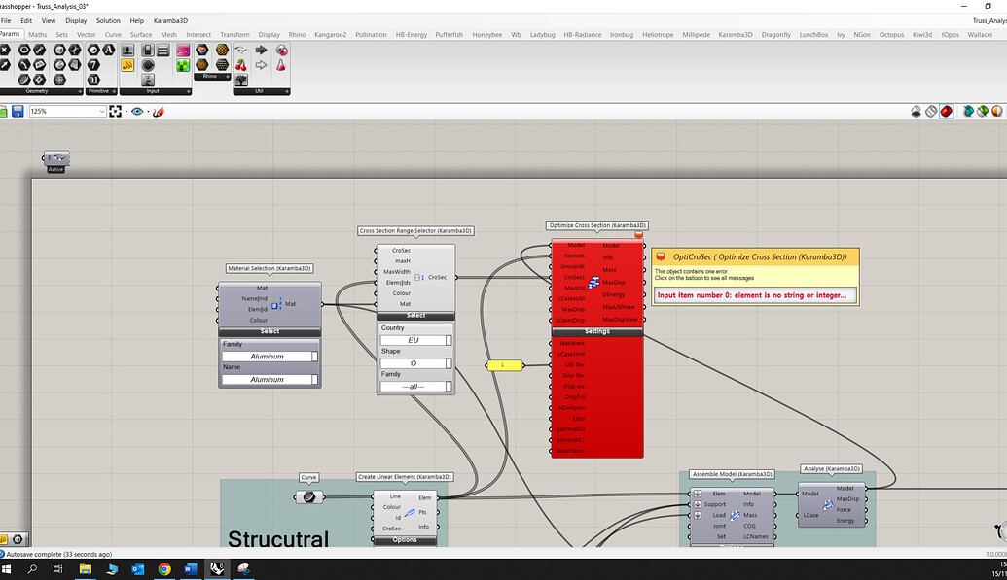The width and height of the screenshot is (1007, 580).
Task: Click the save document icon in canvas toolbar
Action: point(18,111)
